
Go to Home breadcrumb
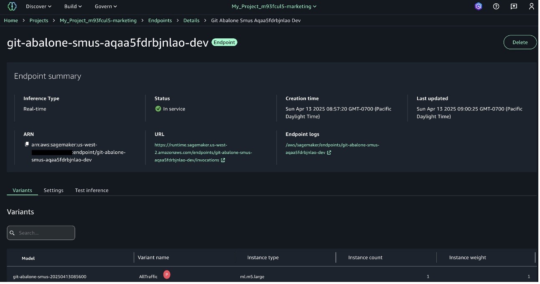click(11, 20)
